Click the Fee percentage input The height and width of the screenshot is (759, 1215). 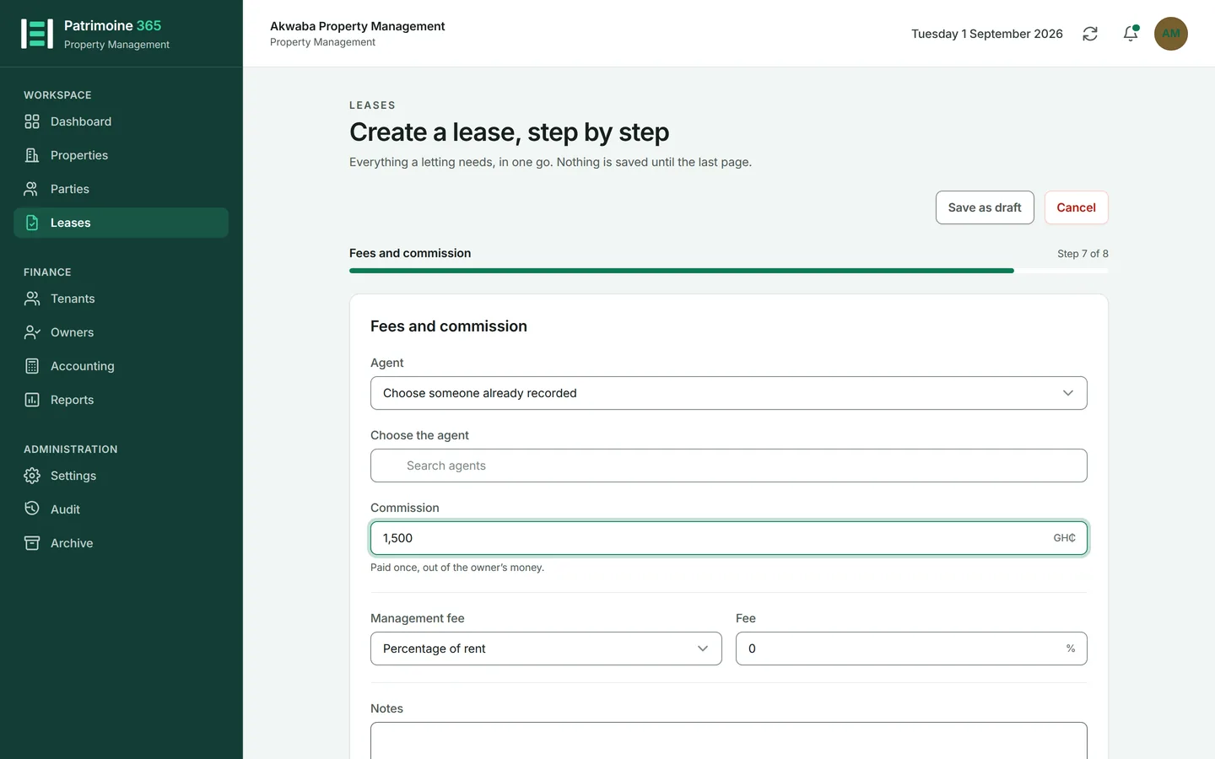point(911,649)
